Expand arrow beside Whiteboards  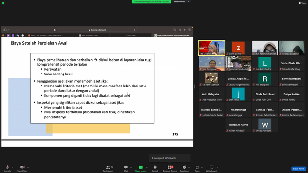coord(218,167)
